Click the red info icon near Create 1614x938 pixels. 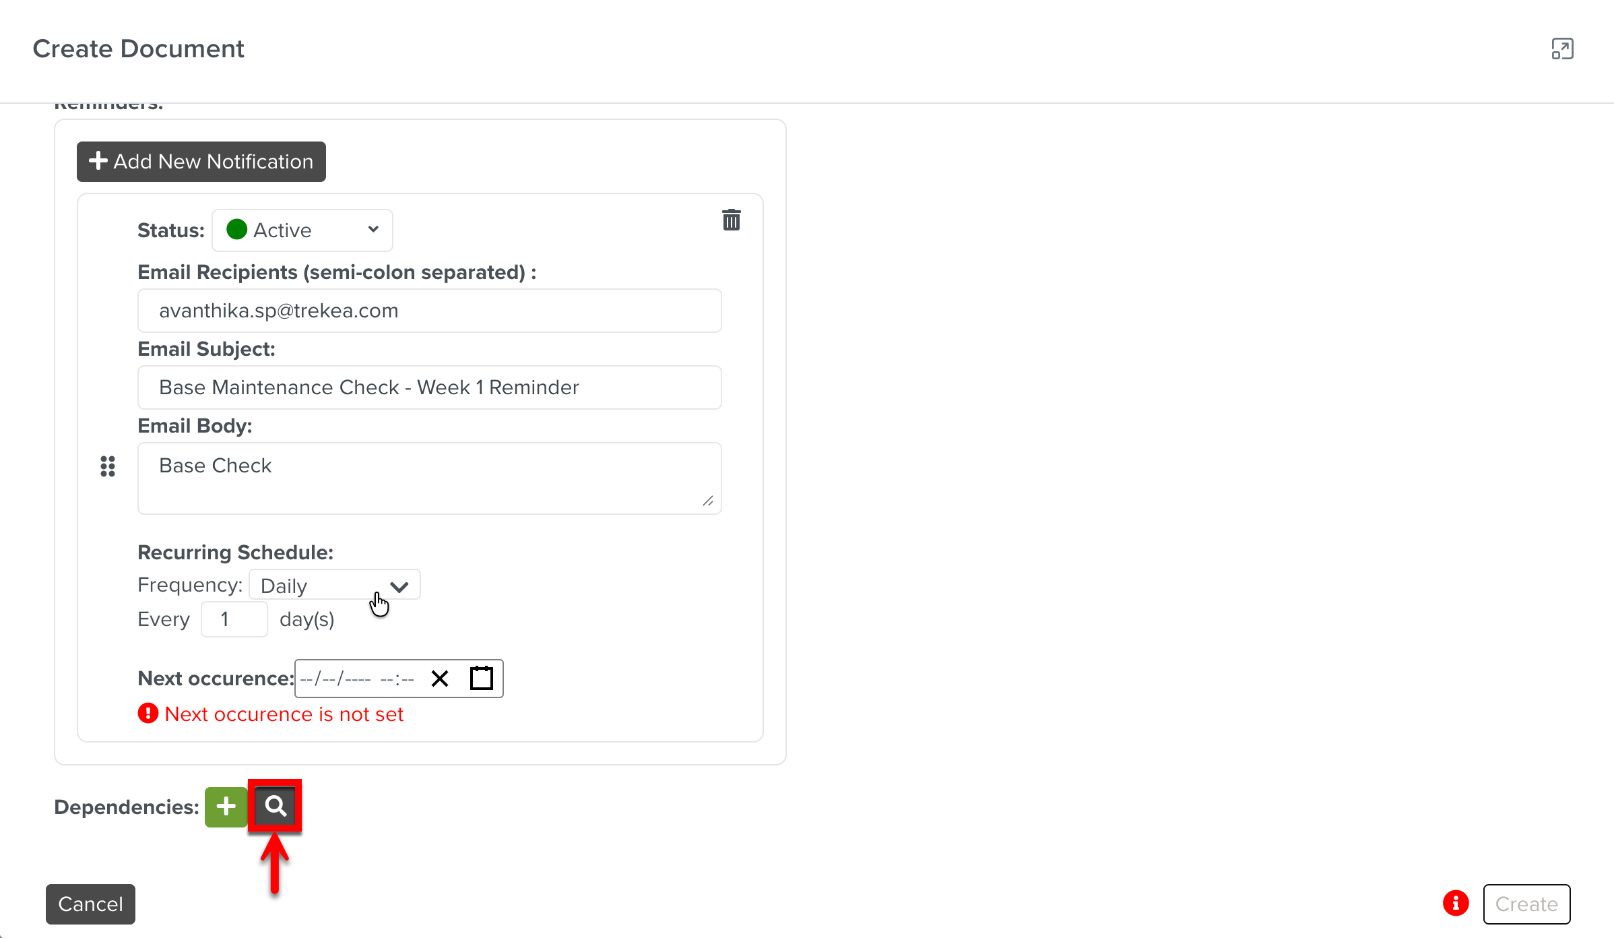(1456, 903)
